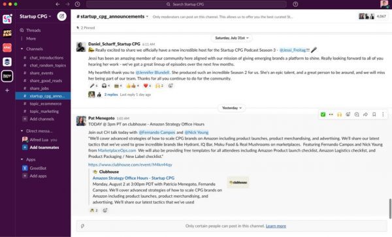Compose a new message with pencil icon
Image resolution: width=392 pixels, height=237 pixels.
click(x=62, y=16)
